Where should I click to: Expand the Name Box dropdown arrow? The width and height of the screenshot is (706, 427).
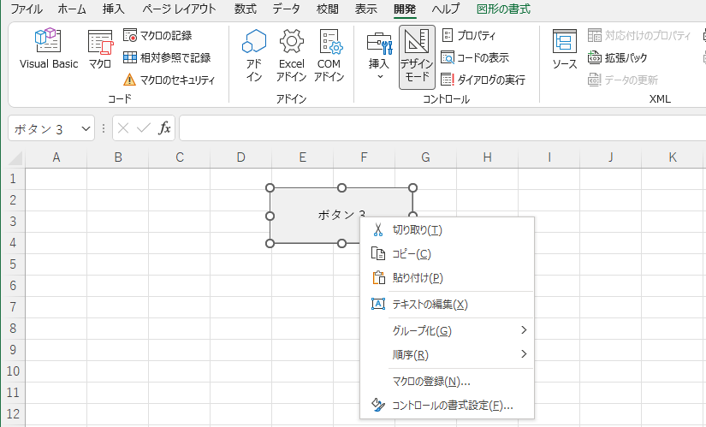point(86,129)
